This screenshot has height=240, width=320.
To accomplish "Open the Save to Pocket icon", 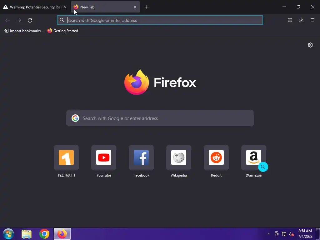I will pos(290,20).
